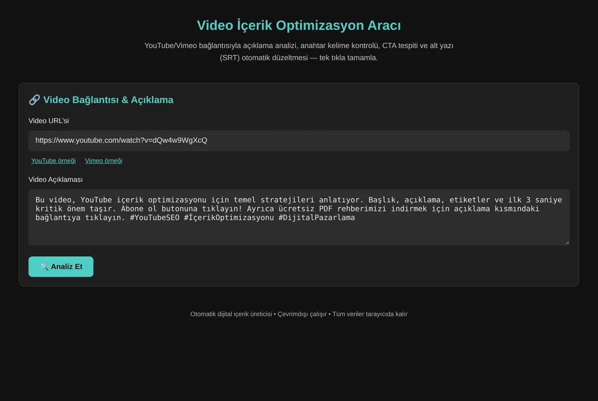Click the Video URL input field
This screenshot has width=598, height=401.
(x=299, y=141)
